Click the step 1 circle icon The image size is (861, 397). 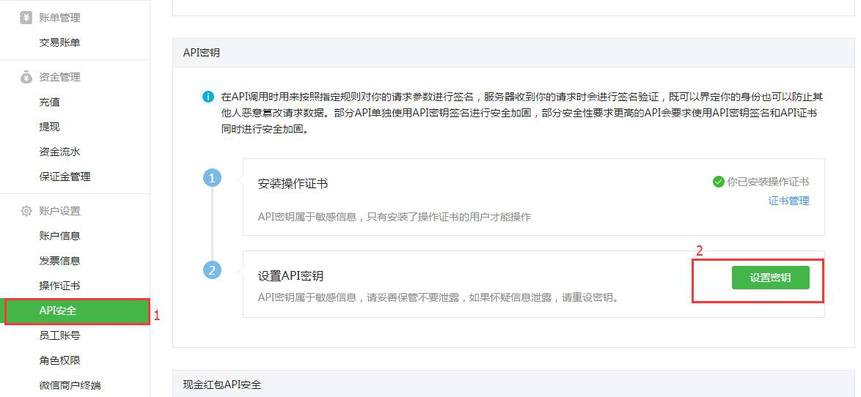click(212, 178)
